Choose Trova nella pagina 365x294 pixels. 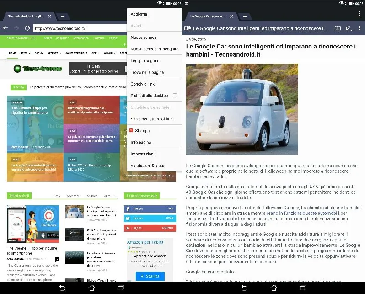[155, 72]
